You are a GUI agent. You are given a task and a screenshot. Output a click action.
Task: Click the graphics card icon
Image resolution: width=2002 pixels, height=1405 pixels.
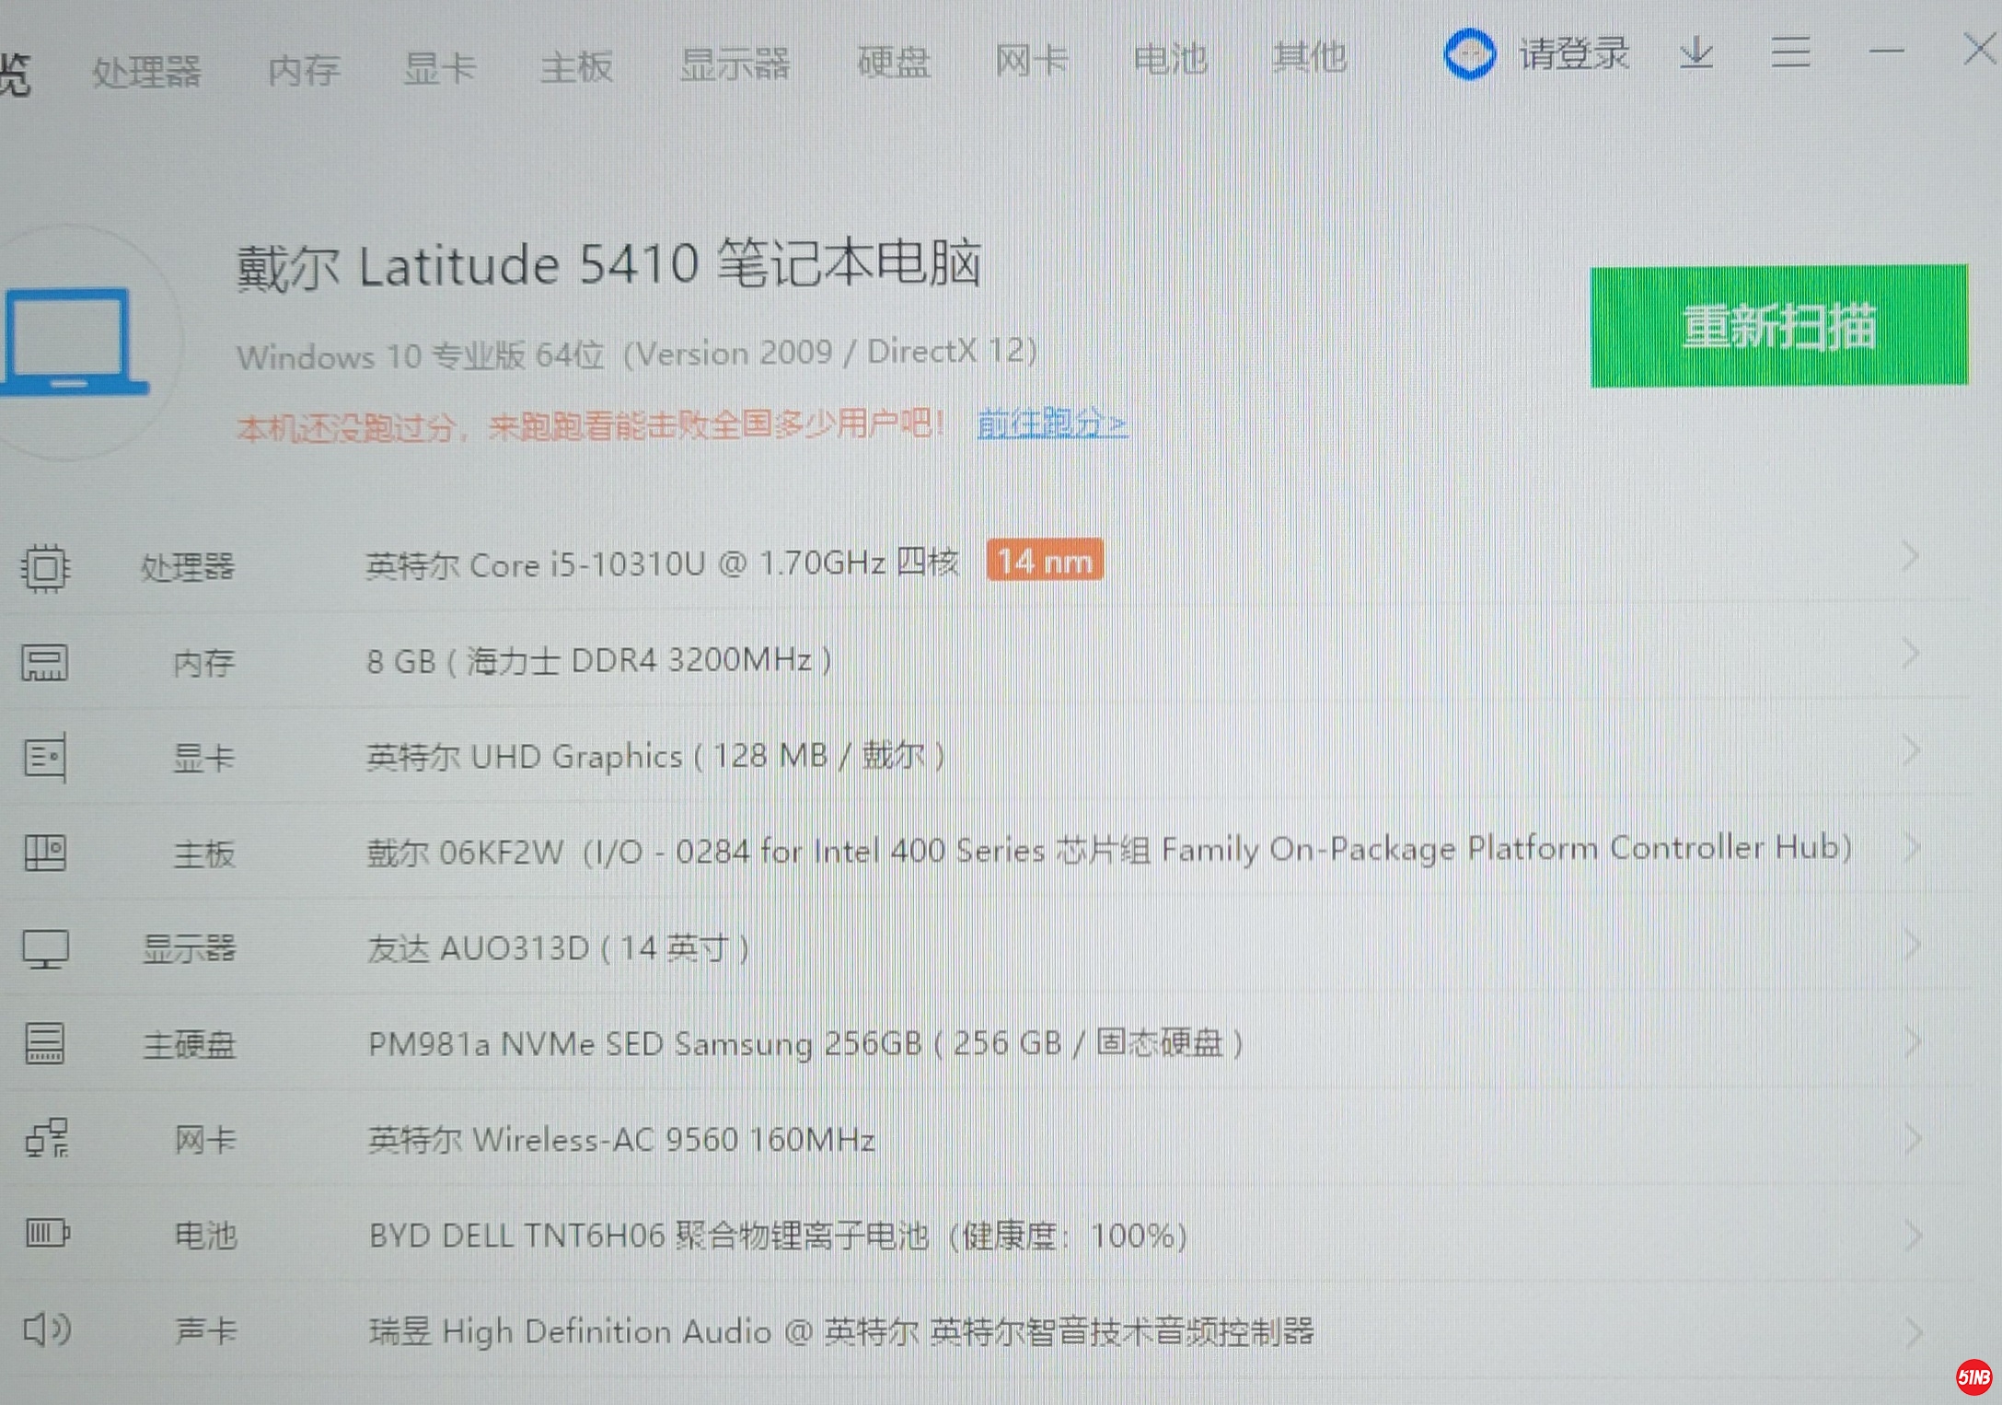click(x=45, y=759)
